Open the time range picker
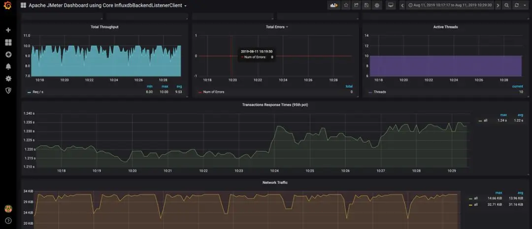 point(450,5)
